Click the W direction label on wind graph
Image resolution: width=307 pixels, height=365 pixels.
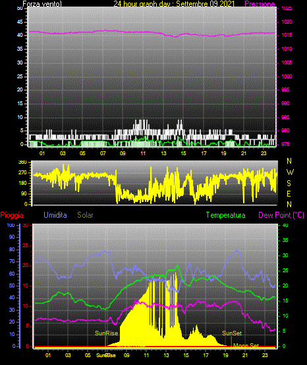coord(290,172)
